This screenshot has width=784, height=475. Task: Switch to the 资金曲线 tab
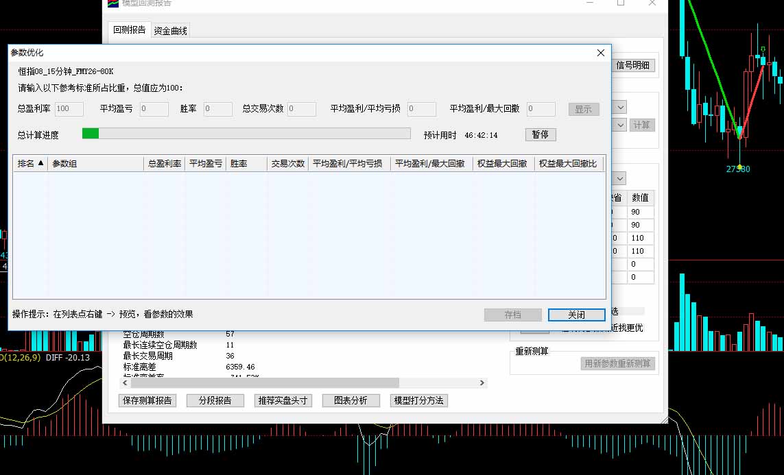click(x=170, y=31)
